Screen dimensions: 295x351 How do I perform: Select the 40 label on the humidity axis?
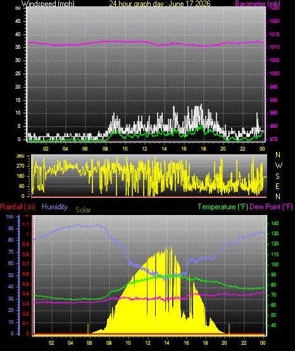[11, 286]
